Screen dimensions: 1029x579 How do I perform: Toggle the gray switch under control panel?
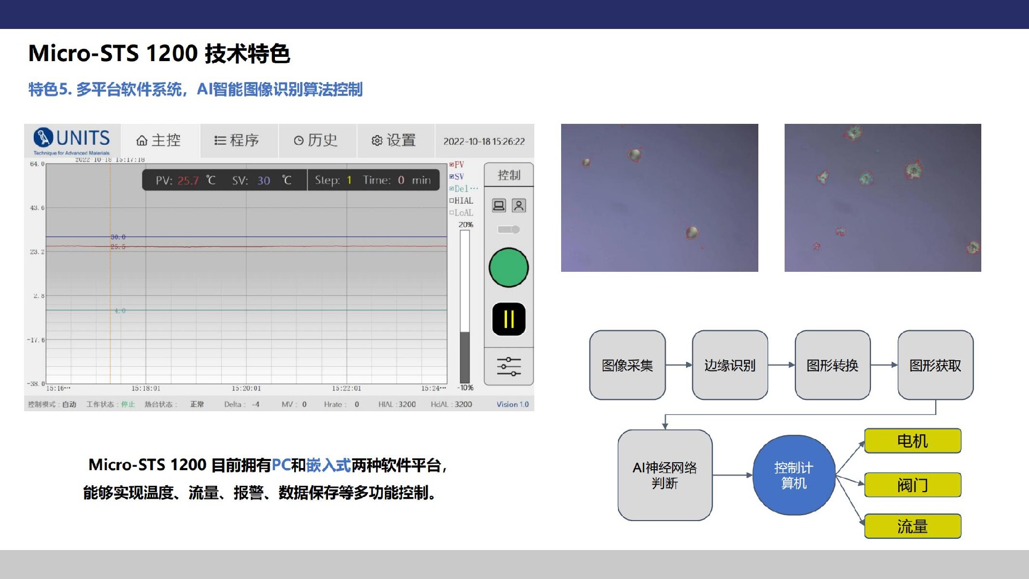(x=509, y=229)
